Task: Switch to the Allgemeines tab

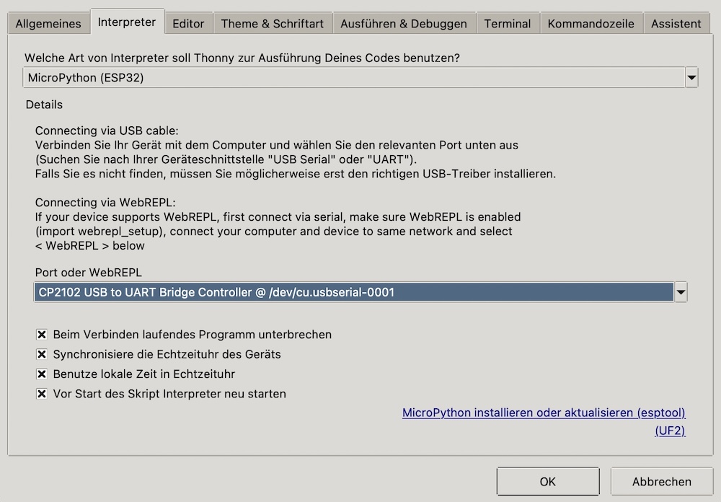Action: (x=48, y=24)
